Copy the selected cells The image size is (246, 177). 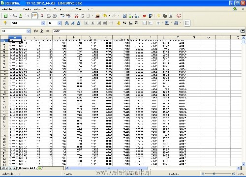(83, 16)
